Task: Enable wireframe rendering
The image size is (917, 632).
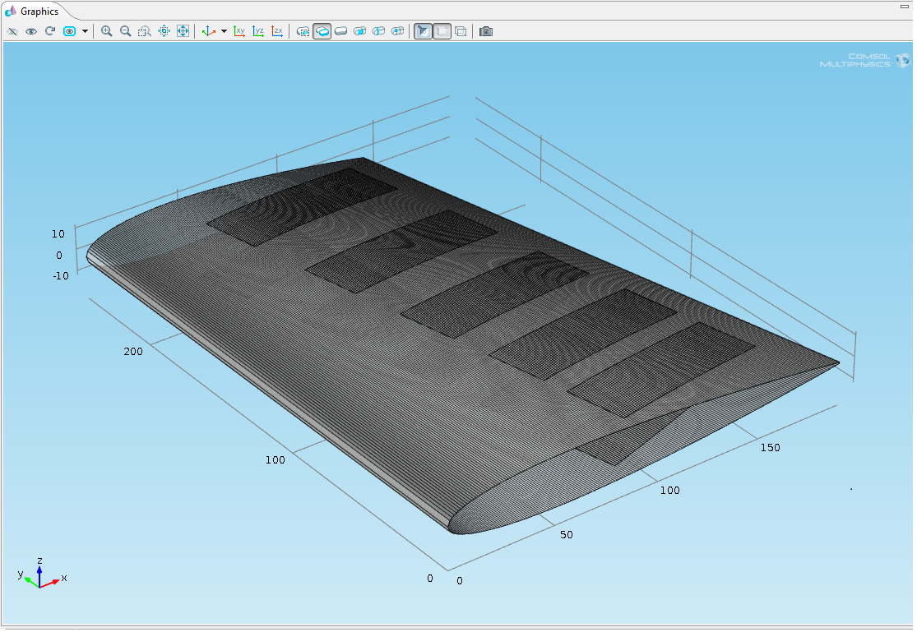Action: coord(461,31)
